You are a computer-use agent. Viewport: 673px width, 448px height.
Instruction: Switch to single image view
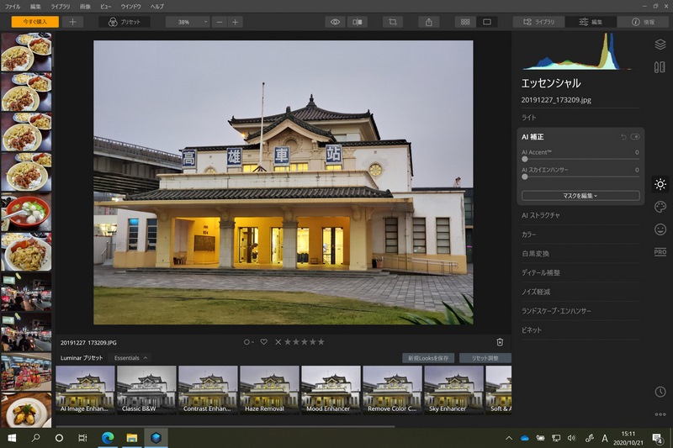pos(487,22)
